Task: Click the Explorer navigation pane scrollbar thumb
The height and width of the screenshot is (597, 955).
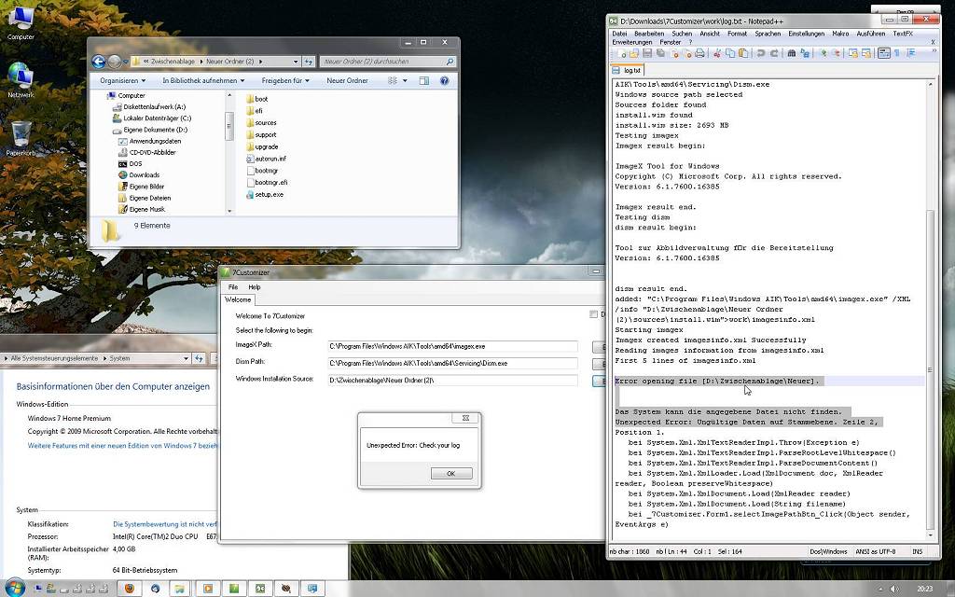Action: [229, 126]
